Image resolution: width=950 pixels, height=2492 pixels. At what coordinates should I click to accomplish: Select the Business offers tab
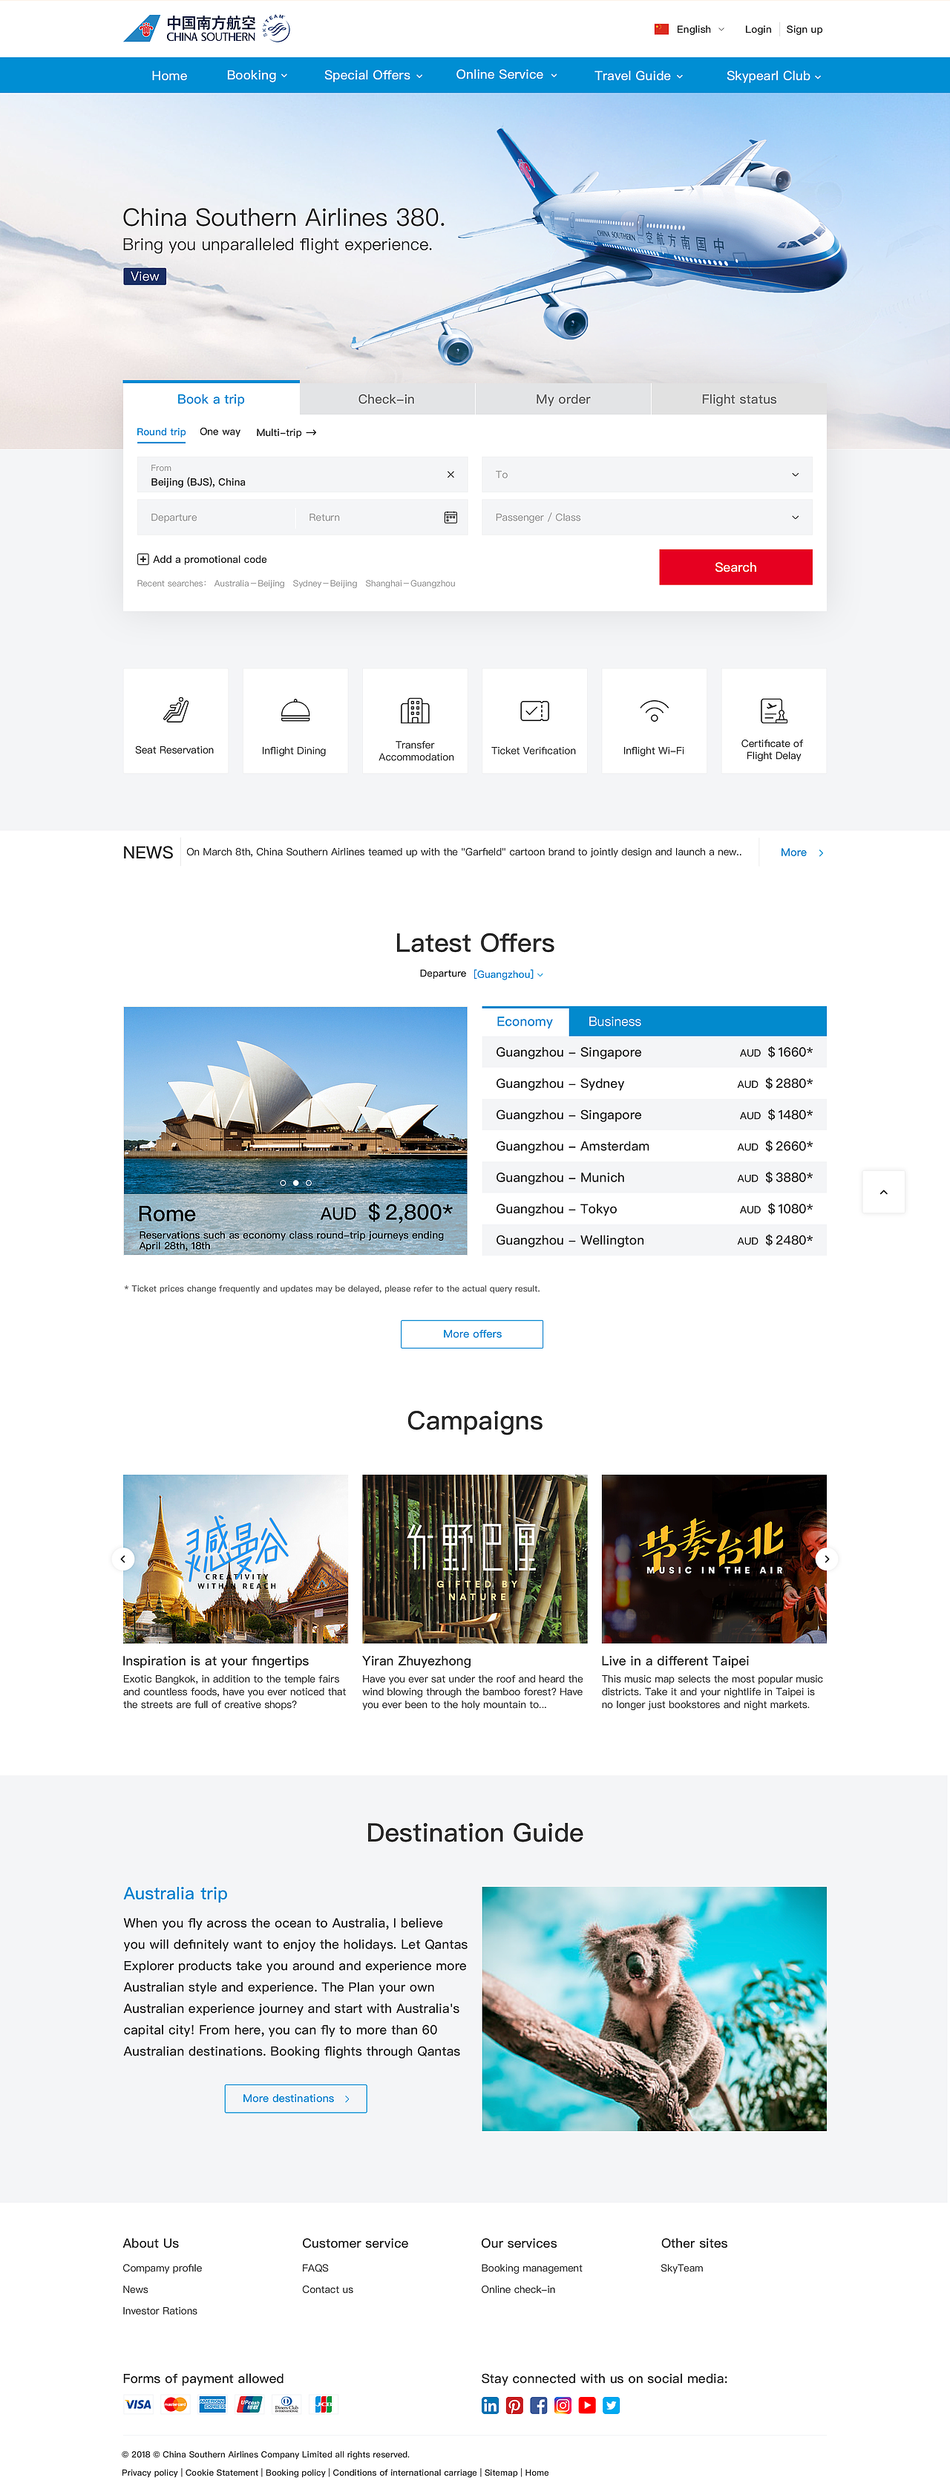(615, 1022)
